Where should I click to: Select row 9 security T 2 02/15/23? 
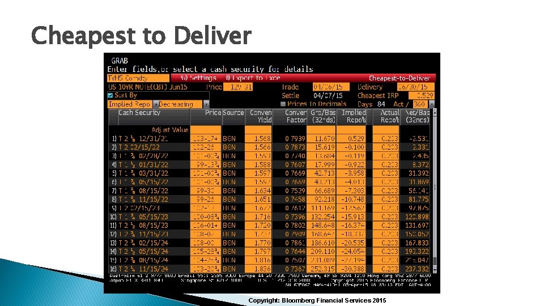click(139, 208)
